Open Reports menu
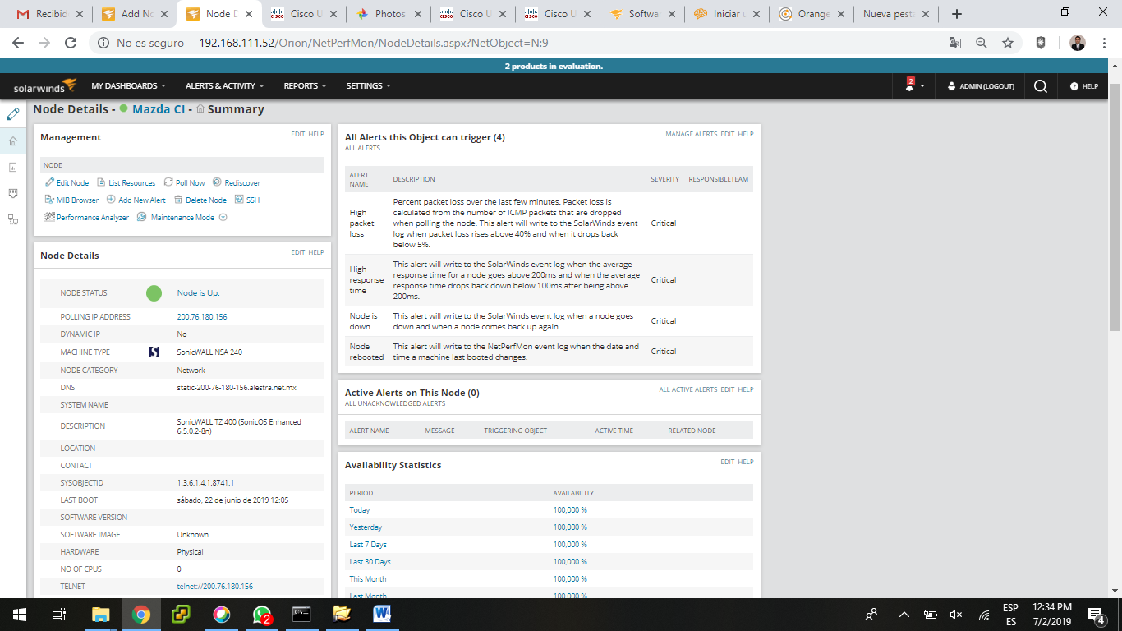The height and width of the screenshot is (631, 1122). [305, 85]
